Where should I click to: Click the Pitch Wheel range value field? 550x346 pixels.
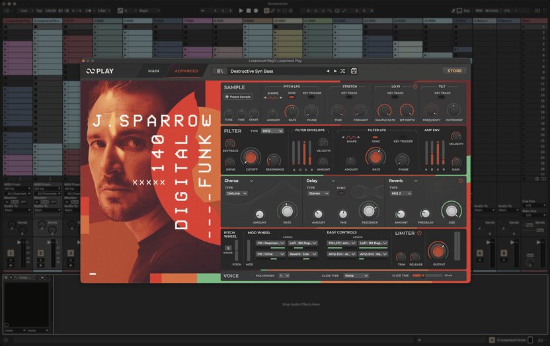coord(228,248)
